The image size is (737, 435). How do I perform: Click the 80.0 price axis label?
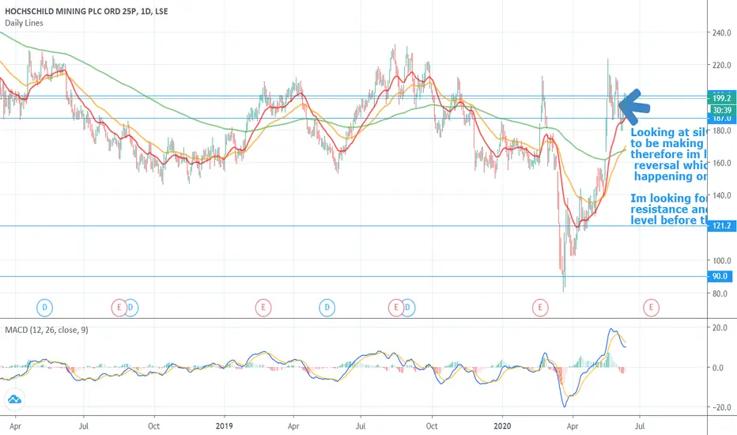point(720,293)
